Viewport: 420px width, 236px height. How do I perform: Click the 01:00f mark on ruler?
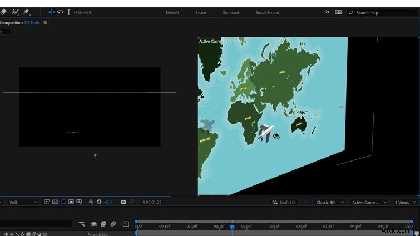pyautogui.click(x=192, y=226)
